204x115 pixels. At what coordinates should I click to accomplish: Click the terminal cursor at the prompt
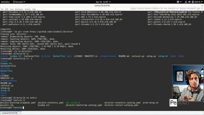pyautogui.click(x=23, y=108)
